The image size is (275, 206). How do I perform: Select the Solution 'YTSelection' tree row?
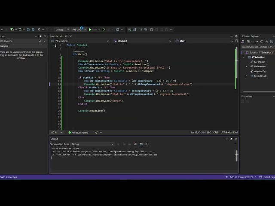[x=259, y=52]
